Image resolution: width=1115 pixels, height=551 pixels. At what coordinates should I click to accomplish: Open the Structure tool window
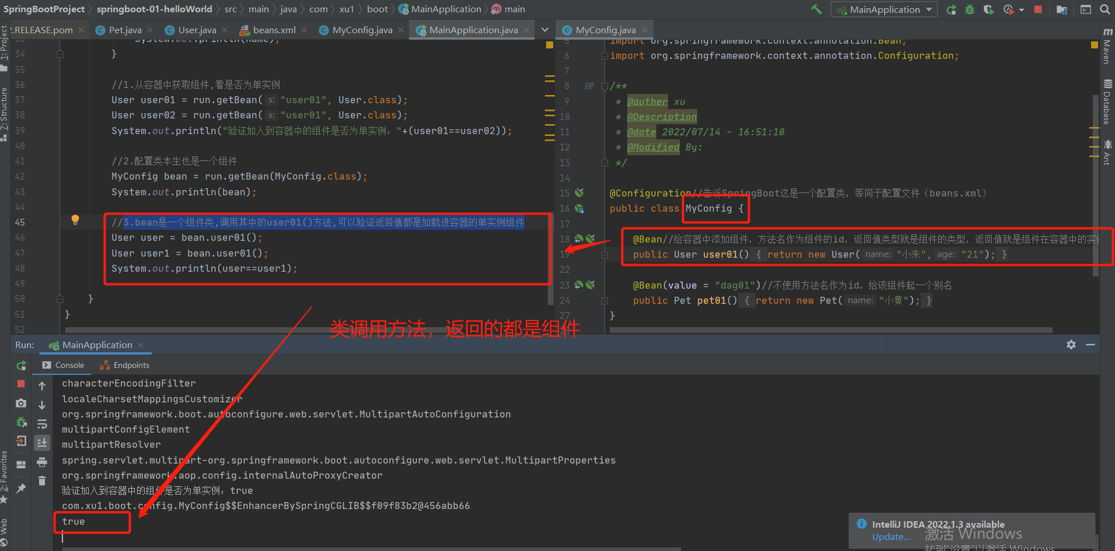[5, 114]
